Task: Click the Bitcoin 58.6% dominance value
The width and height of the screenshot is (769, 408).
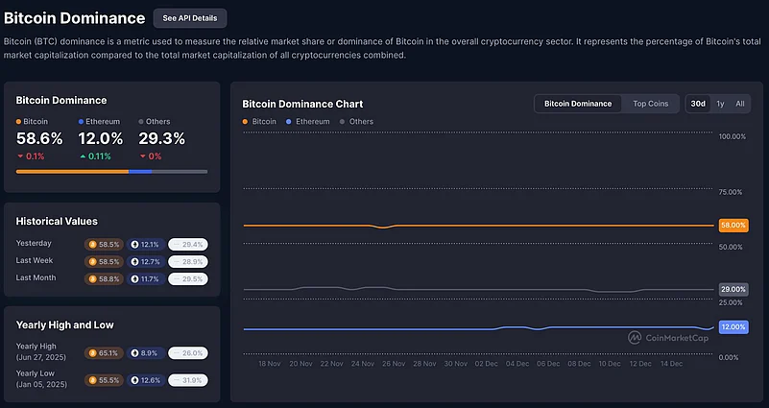Action: 39,139
